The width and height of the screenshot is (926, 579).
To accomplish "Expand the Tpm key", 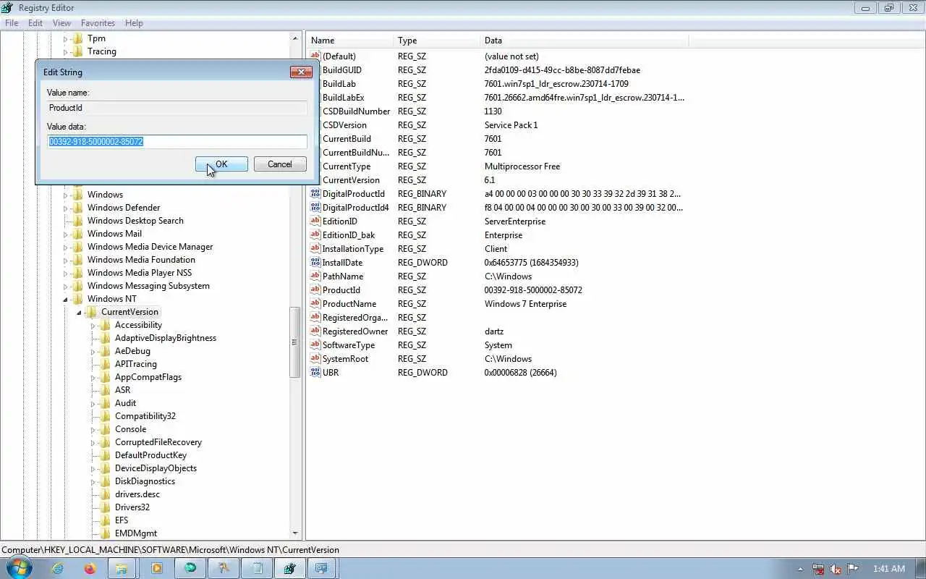I will tap(65, 38).
